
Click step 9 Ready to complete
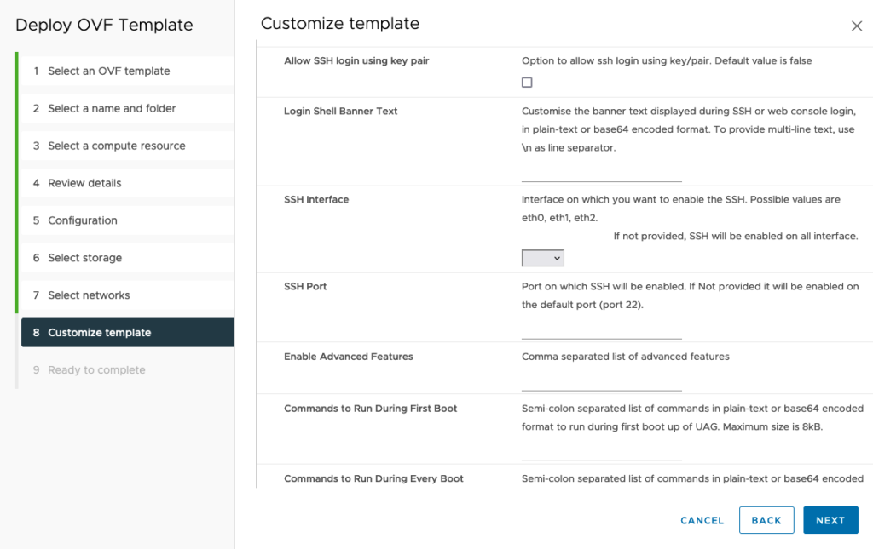[96, 370]
